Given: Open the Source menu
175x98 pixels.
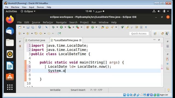Looking at the screenshot, I should pyautogui.click(x=36, y=22).
